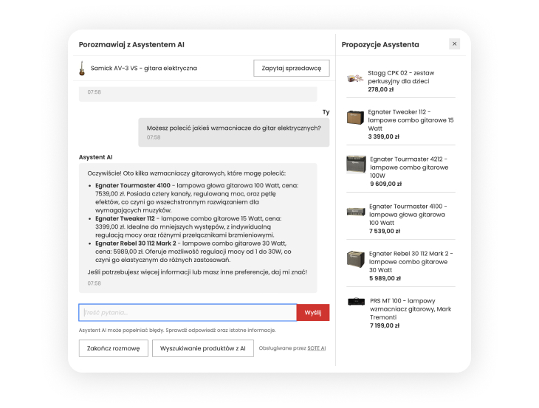
Task: Click bold Egnater Tourmaster 4100 in reply
Action: (x=133, y=185)
